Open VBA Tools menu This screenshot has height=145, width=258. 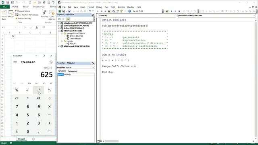tap(113, 7)
